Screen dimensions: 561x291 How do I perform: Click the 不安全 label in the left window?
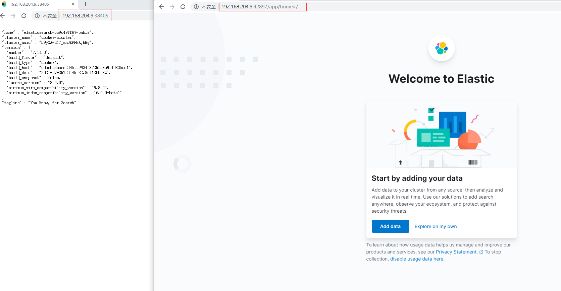click(50, 16)
